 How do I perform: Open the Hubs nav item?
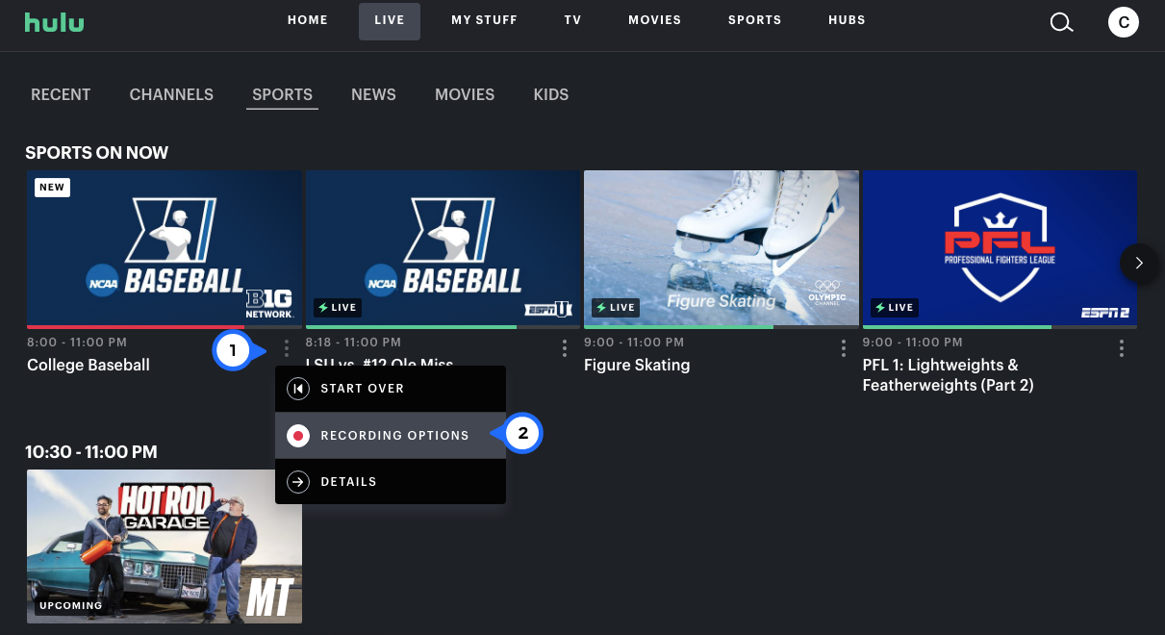pos(847,20)
